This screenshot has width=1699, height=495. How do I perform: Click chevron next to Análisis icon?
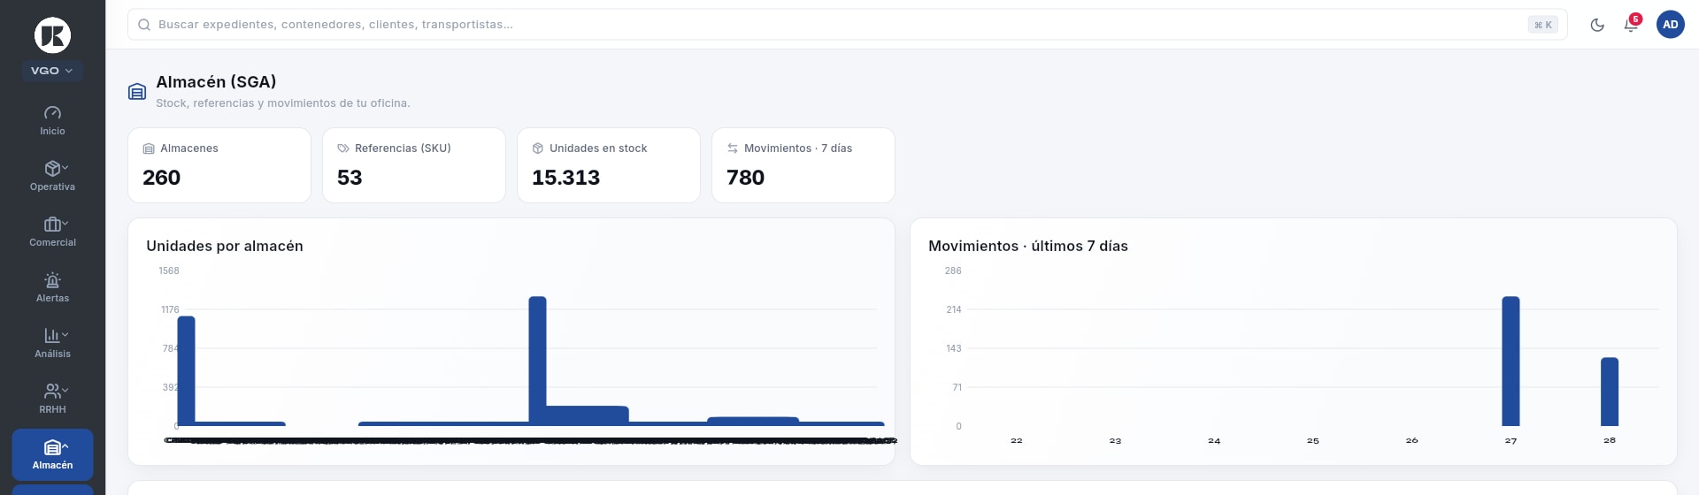tap(65, 334)
